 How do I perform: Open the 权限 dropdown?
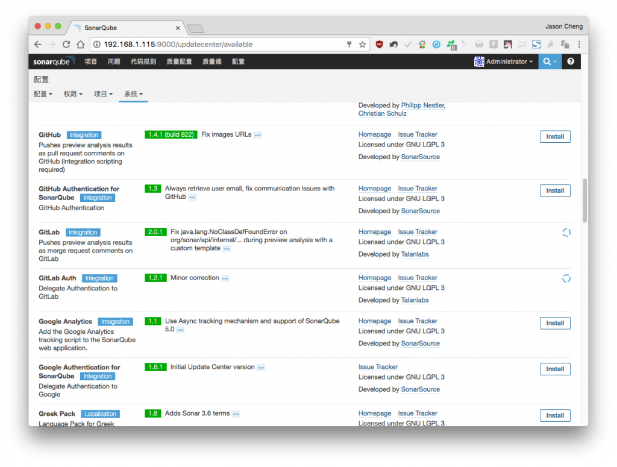tap(73, 94)
